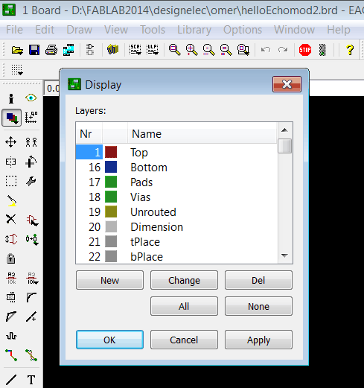Print using the printer icon
364x388 pixels.
[x=51, y=50]
